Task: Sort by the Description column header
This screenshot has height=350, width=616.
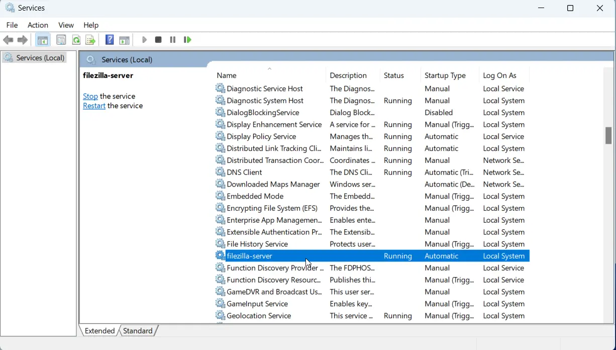Action: click(x=353, y=75)
